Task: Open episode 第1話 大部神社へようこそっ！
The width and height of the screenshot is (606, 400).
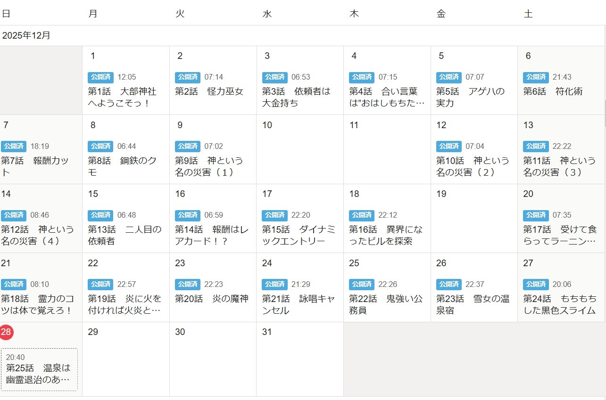Action: coord(122,97)
